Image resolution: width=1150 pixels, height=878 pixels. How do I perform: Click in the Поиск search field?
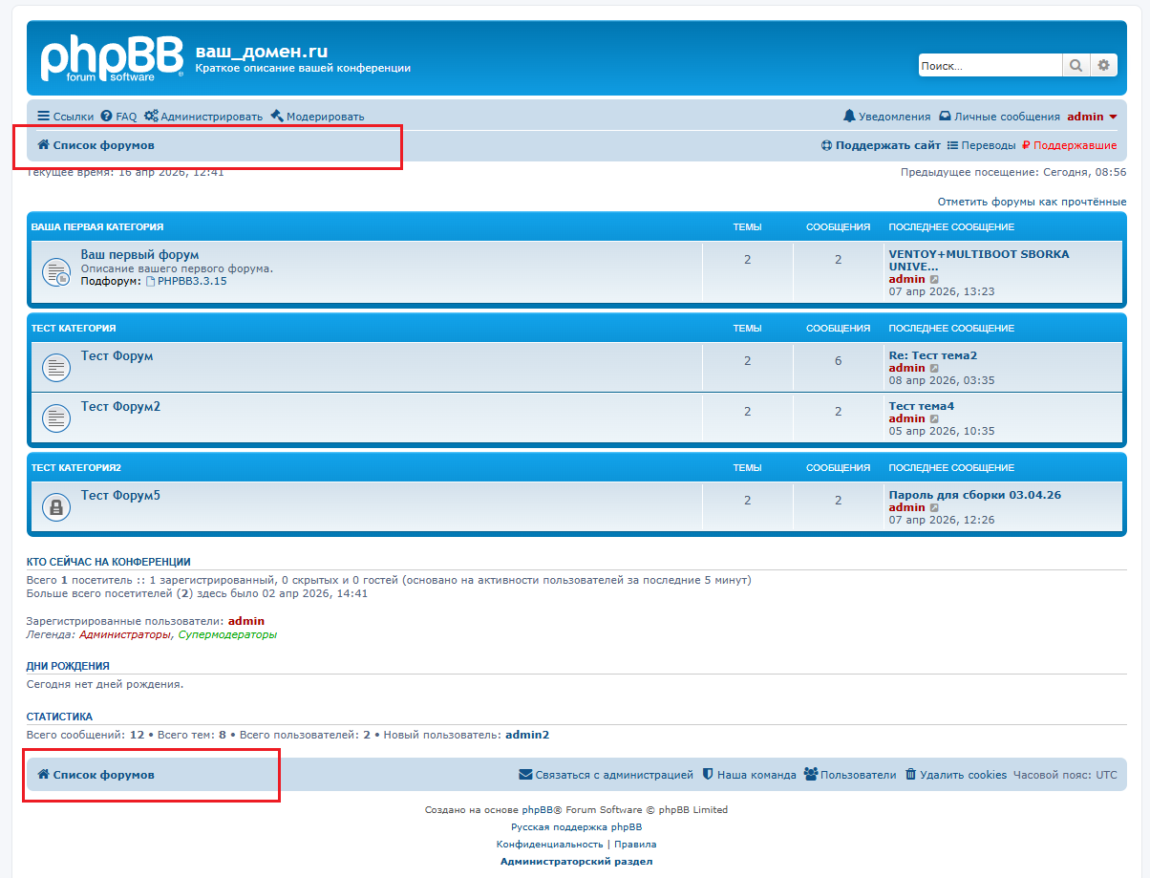pyautogui.click(x=990, y=66)
